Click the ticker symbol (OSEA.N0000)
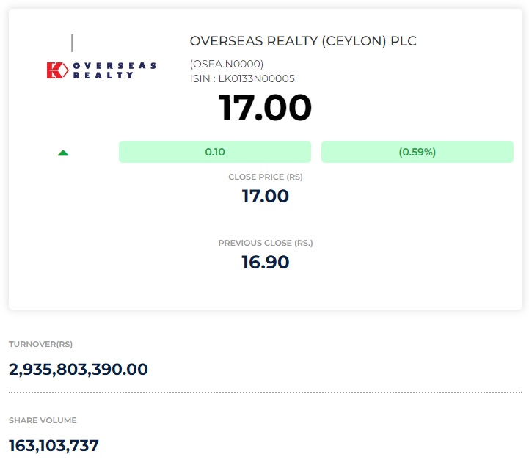The width and height of the screenshot is (529, 465). click(x=227, y=64)
